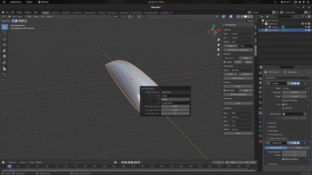
Task: Open the Global transform orientation dropdown
Action: click(115, 17)
